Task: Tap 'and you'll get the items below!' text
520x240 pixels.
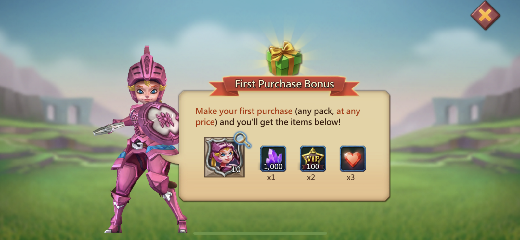Action: click(x=280, y=122)
